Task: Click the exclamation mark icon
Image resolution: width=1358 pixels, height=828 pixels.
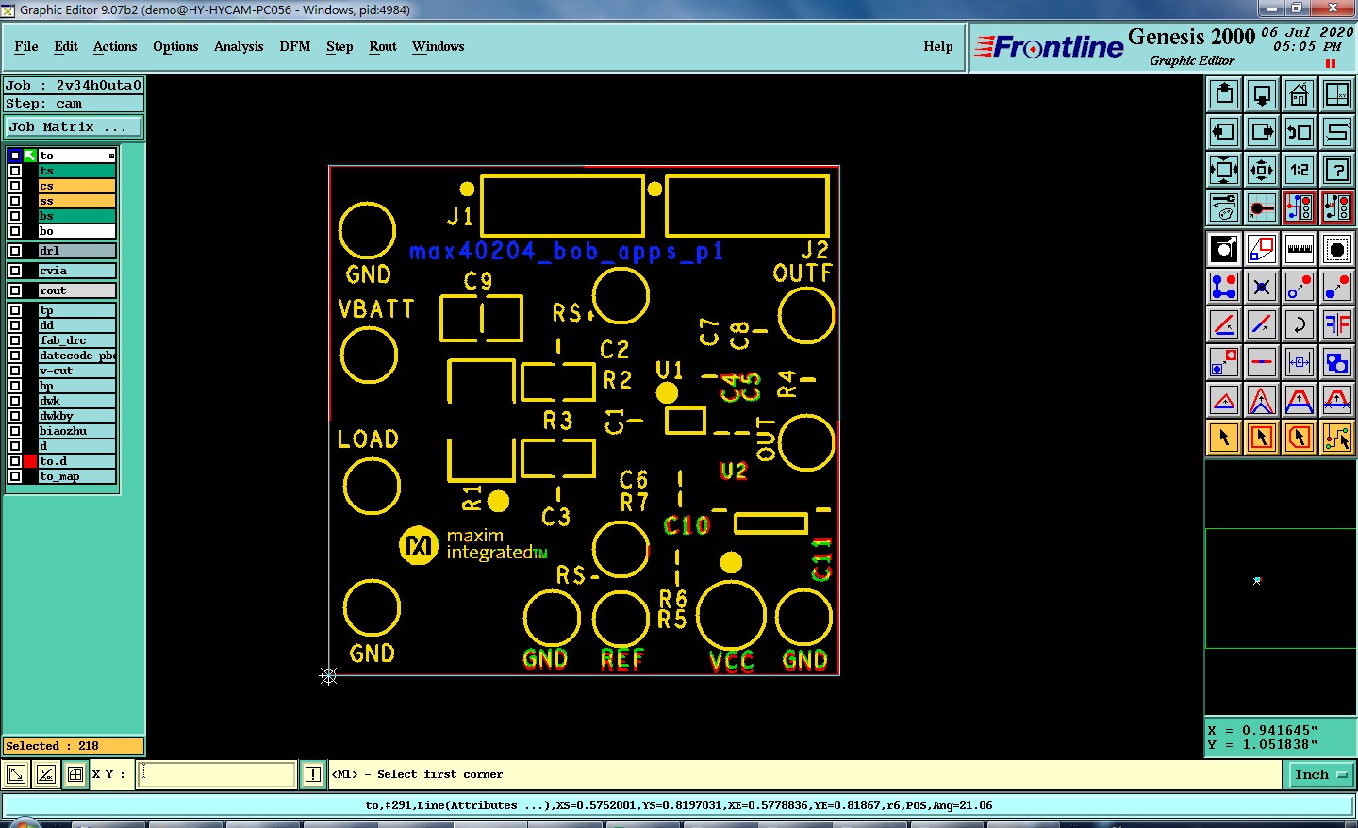Action: (313, 774)
